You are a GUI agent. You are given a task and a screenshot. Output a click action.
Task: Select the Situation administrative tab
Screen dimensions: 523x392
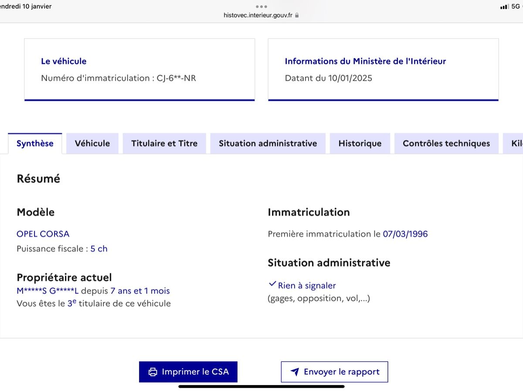coord(268,143)
